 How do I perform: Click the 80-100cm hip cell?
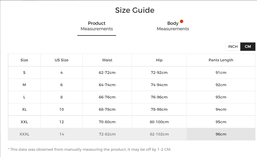159,122
